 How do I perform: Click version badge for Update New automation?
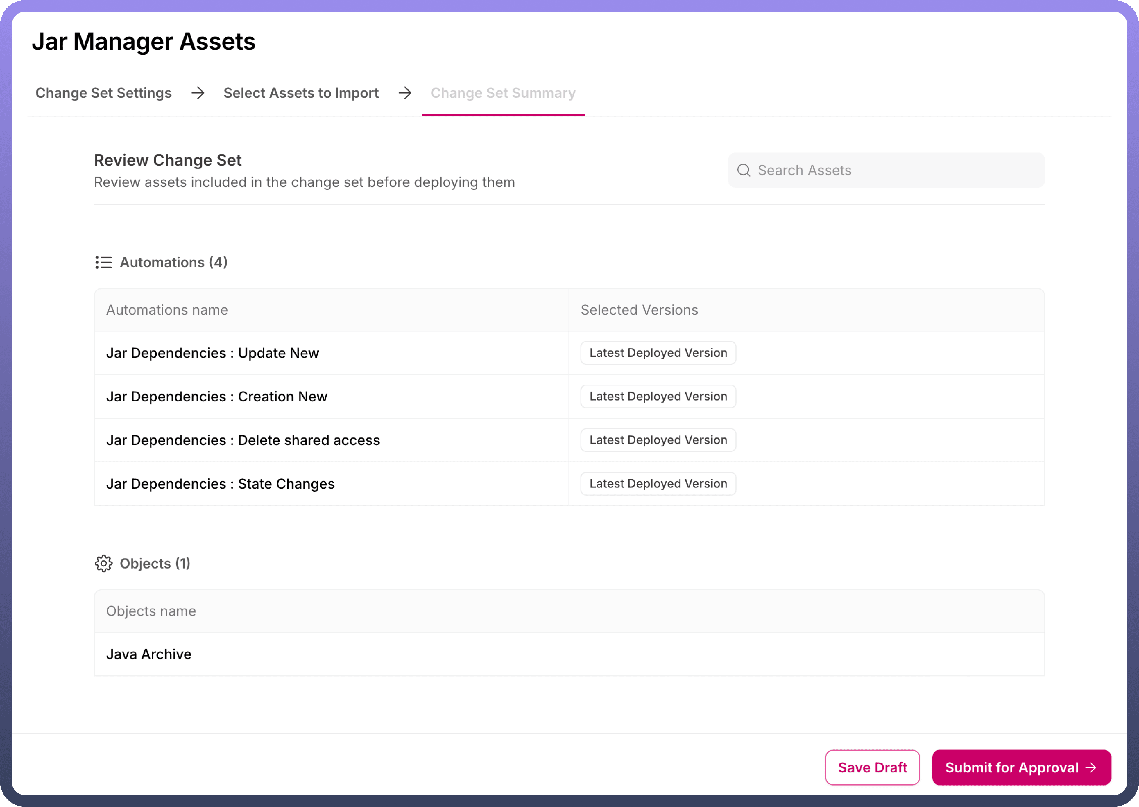coord(658,353)
